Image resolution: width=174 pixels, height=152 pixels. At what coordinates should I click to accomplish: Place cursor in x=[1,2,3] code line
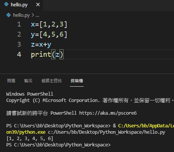point(49,24)
